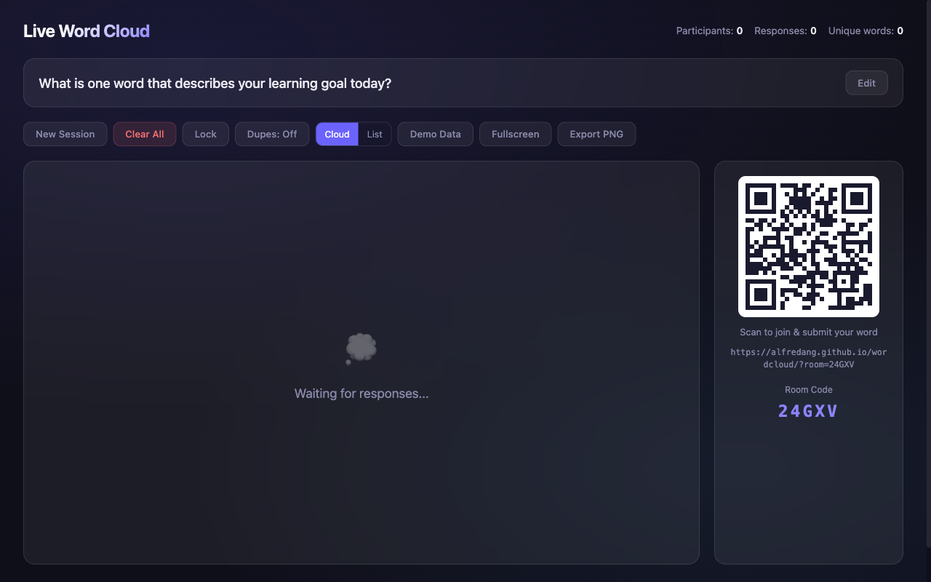Open Fullscreen mode
931x582 pixels.
tap(516, 134)
